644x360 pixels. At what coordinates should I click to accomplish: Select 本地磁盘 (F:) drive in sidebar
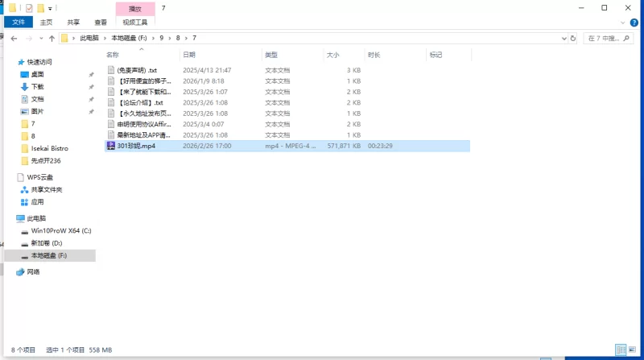point(49,255)
